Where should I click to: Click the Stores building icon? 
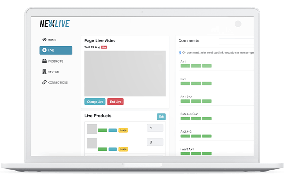click(x=44, y=72)
